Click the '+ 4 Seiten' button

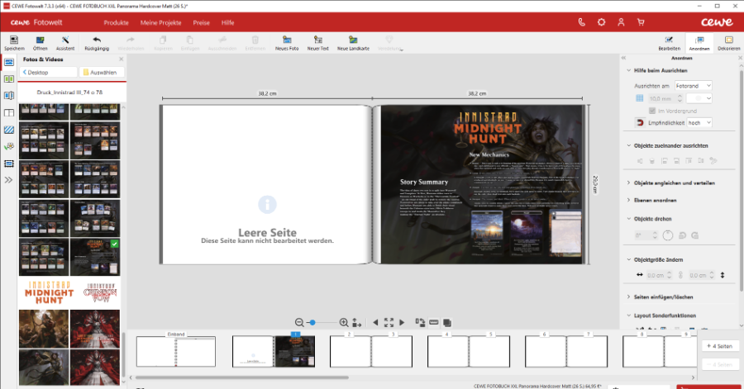click(x=720, y=344)
